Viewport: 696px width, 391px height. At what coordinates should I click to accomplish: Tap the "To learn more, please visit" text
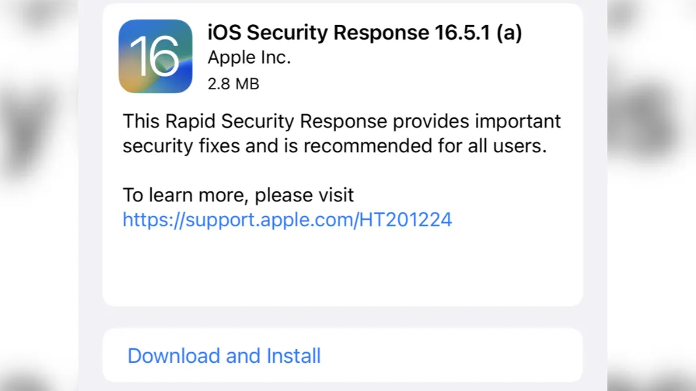[238, 195]
